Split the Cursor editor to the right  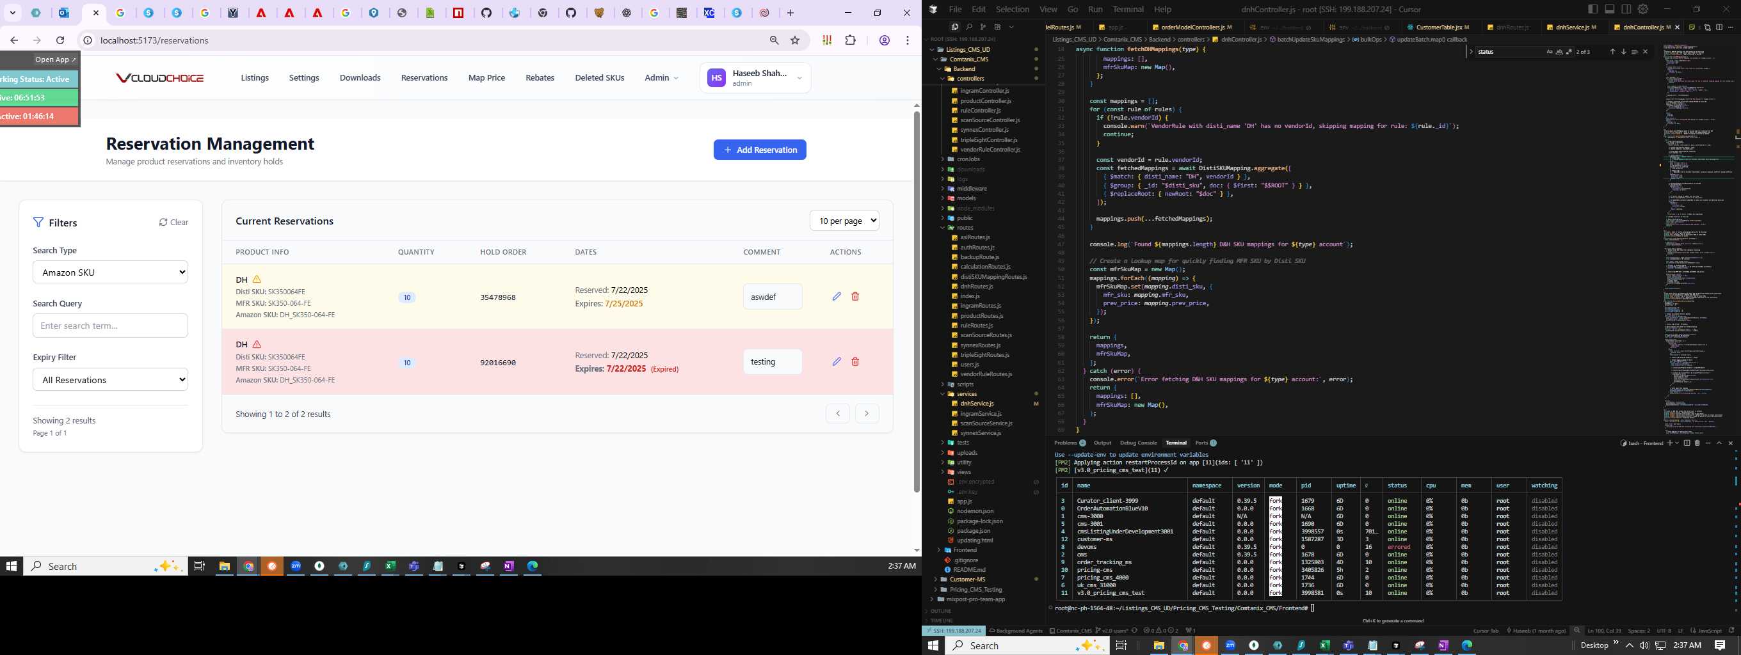(x=1719, y=28)
